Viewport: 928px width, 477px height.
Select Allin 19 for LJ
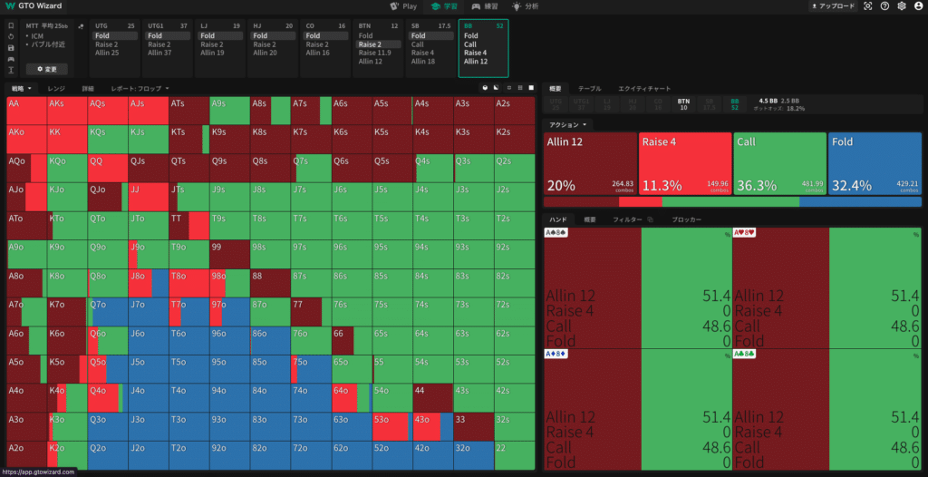click(x=212, y=53)
